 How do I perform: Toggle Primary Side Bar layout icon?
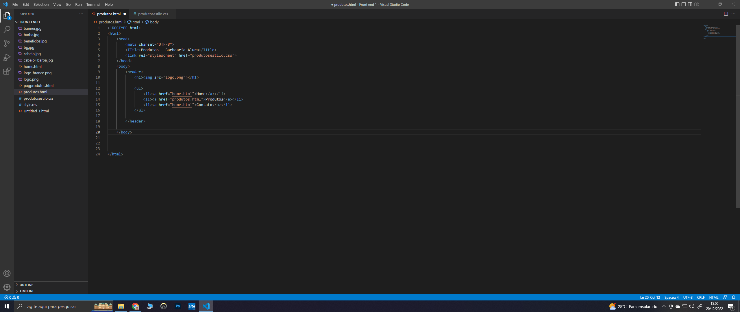[677, 4]
